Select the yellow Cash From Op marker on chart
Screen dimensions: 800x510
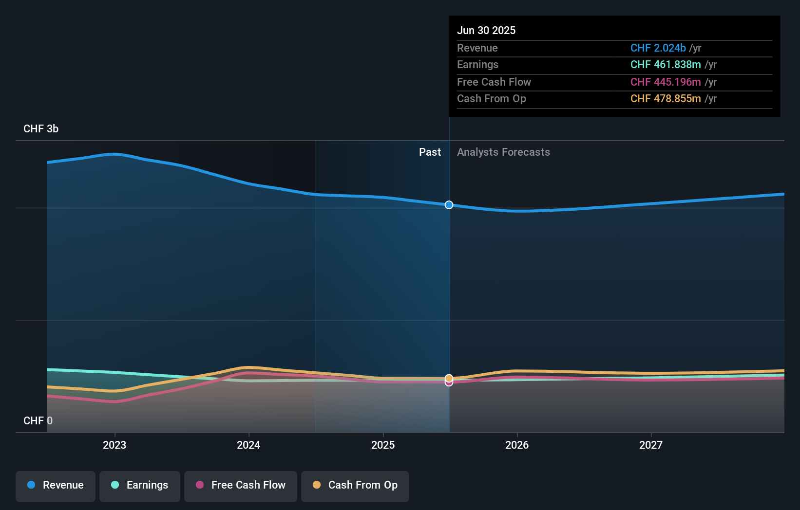click(448, 378)
